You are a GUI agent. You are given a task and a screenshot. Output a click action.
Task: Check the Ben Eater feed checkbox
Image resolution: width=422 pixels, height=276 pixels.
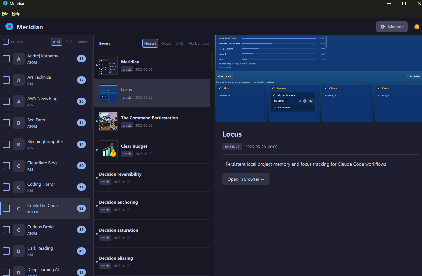pos(6,123)
